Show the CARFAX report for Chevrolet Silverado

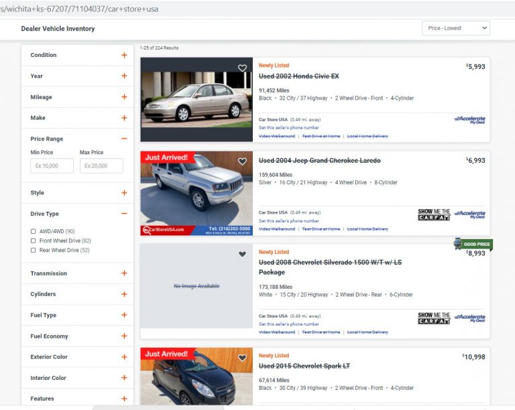[x=434, y=318]
